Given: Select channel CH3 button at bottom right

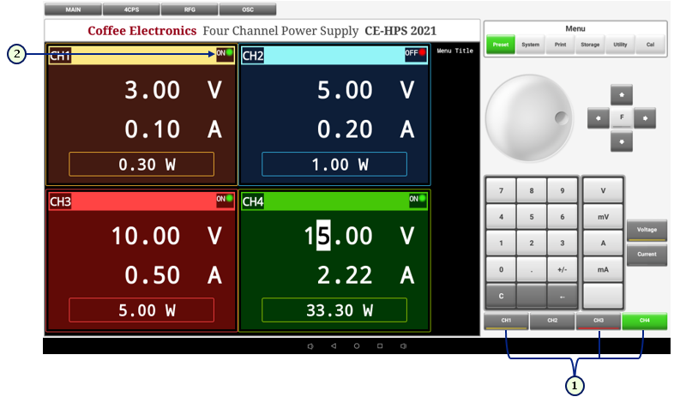Looking at the screenshot, I should point(599,322).
